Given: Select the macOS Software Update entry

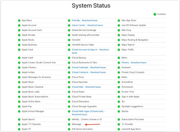Looking at the screenshot, I should pos(134,25).
